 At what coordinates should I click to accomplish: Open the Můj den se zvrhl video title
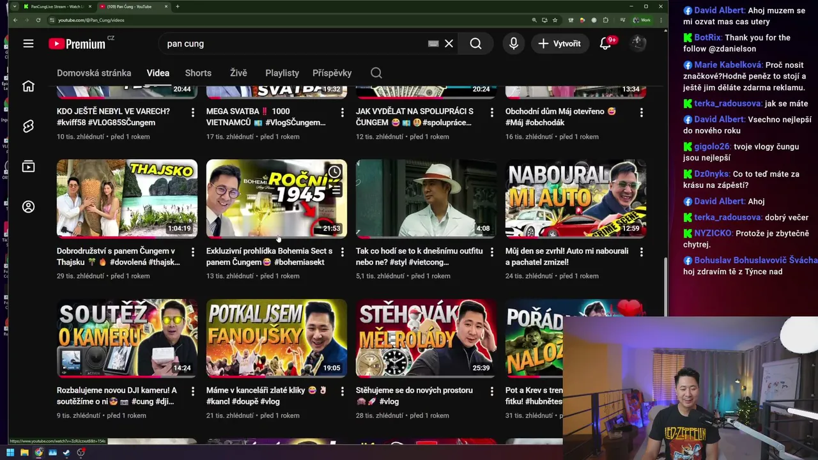point(567,256)
